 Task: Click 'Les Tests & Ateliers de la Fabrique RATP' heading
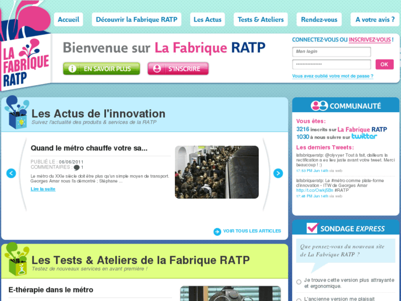141,260
